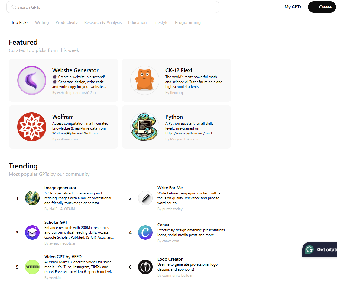The width and height of the screenshot is (337, 282).
Task: Open Video GPT by VEED title
Action: (63, 256)
